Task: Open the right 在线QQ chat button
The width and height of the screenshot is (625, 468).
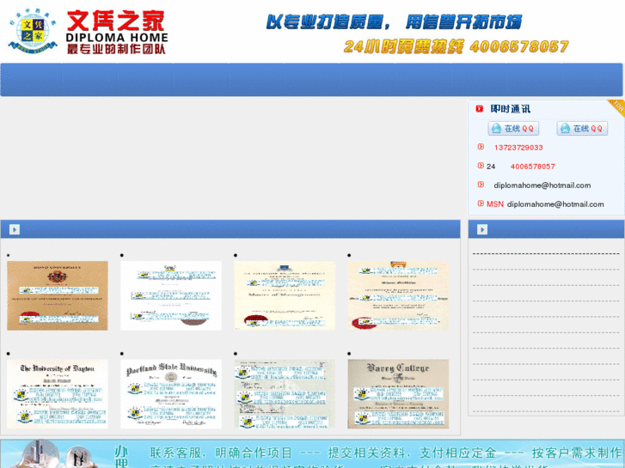Action: (x=582, y=128)
